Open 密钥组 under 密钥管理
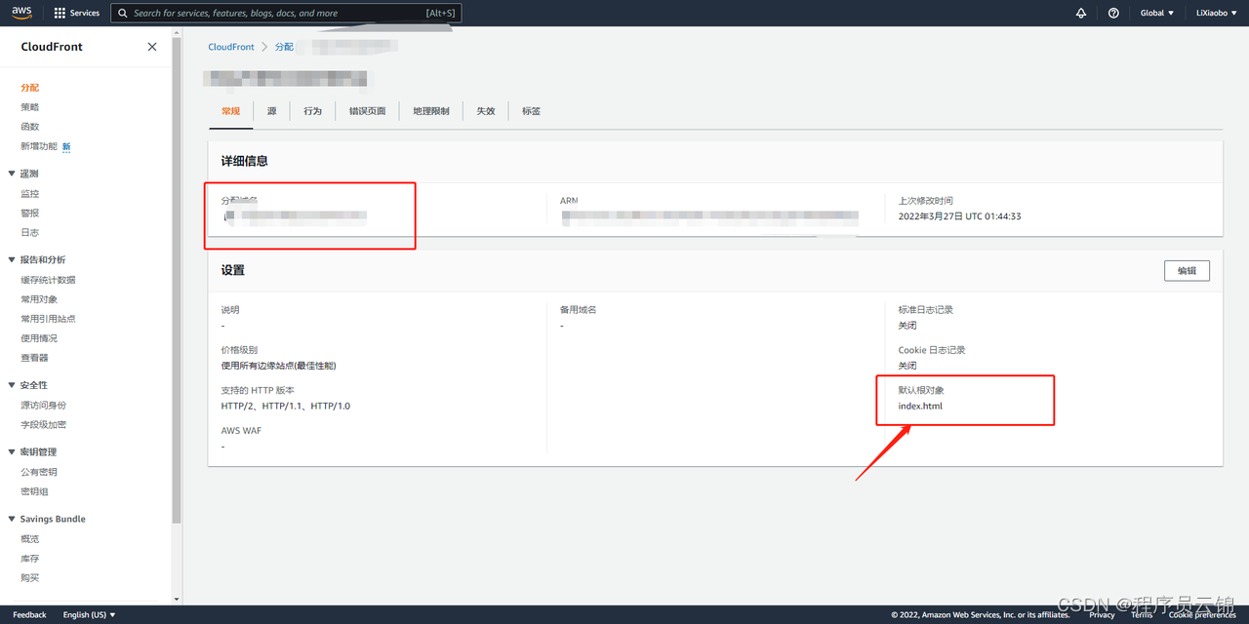The height and width of the screenshot is (624, 1249). click(x=34, y=491)
